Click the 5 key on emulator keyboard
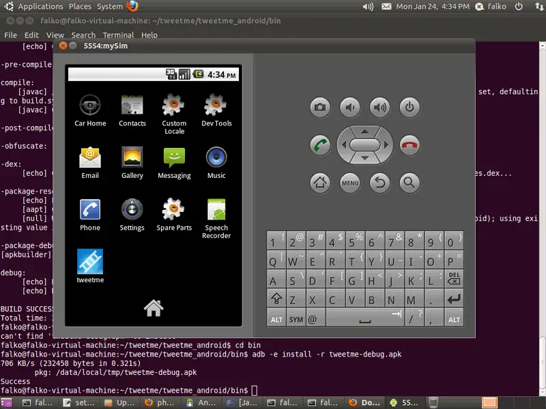Screen dimensions: 546x409 point(355,241)
